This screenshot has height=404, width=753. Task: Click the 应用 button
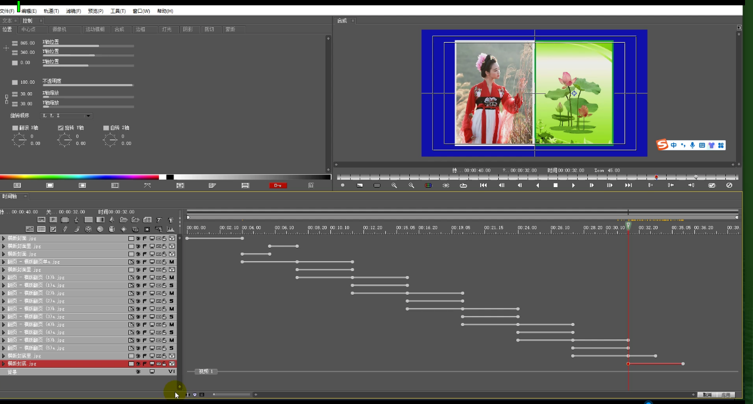(726, 395)
